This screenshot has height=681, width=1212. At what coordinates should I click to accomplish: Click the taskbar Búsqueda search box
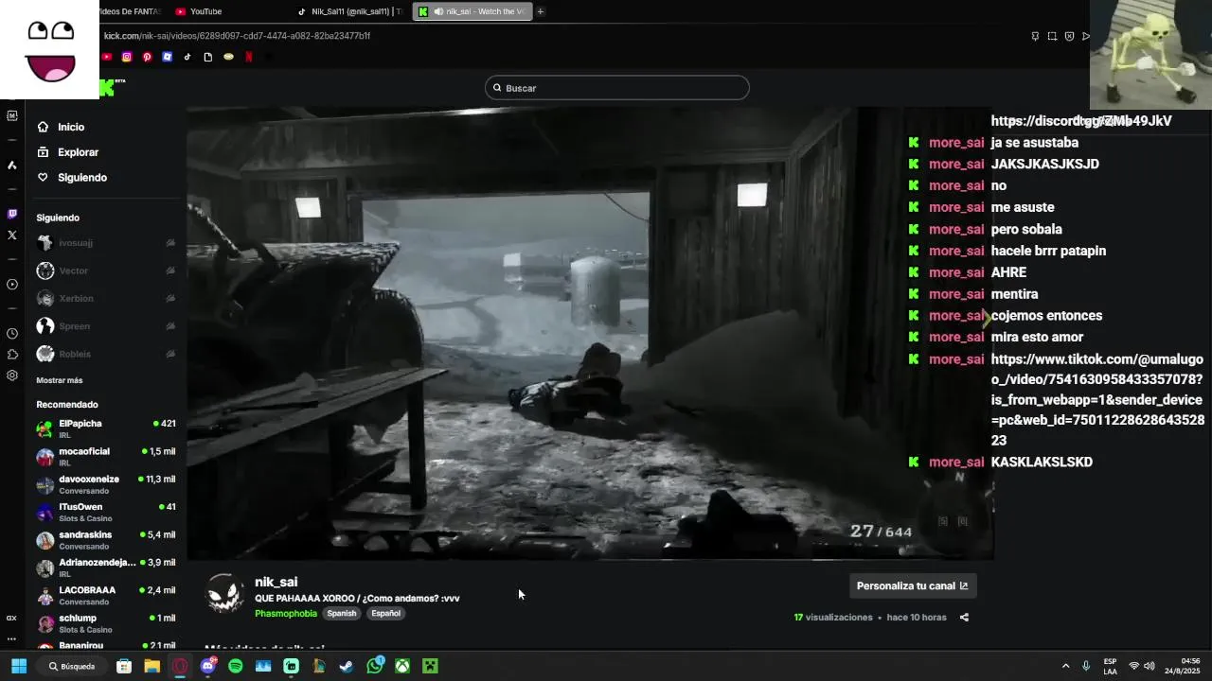pos(72,666)
